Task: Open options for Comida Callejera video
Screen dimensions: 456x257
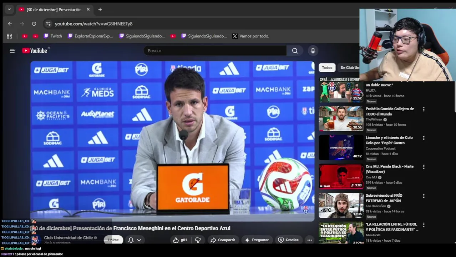Action: 424,109
